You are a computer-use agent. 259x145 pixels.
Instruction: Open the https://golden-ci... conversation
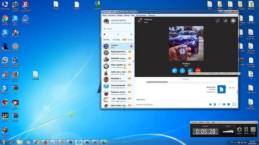[118, 66]
